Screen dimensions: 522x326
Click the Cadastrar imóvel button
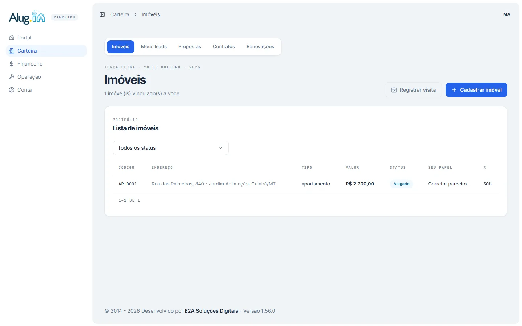[476, 90]
